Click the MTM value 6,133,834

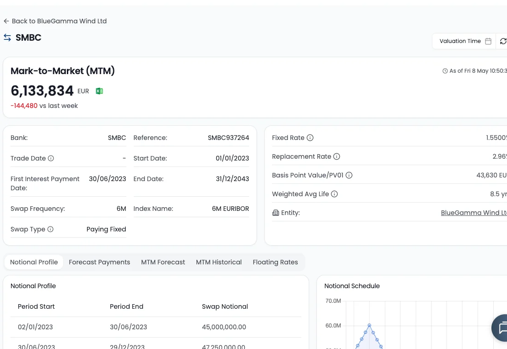click(42, 91)
